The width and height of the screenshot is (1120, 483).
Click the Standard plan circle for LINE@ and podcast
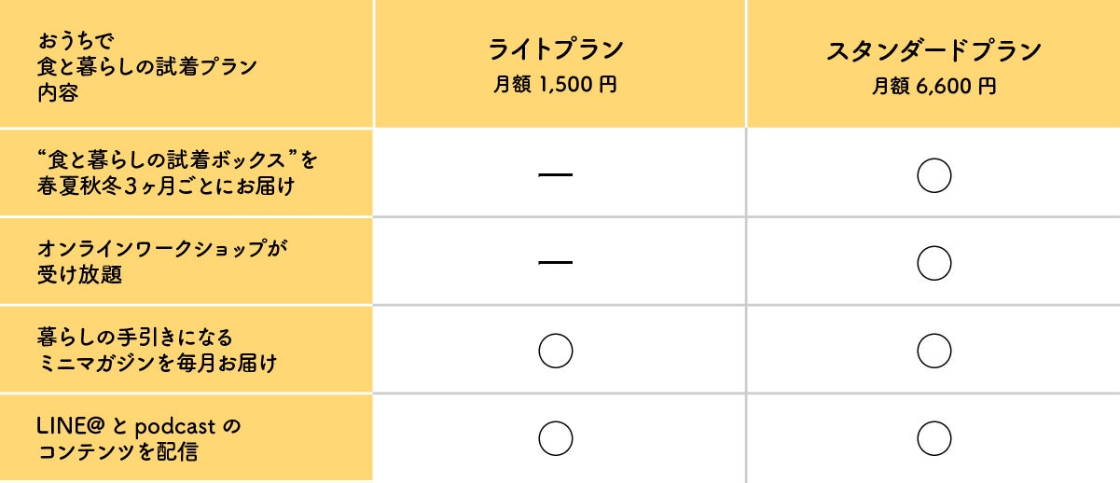coord(933,438)
